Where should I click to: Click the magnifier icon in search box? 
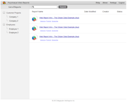33,7
